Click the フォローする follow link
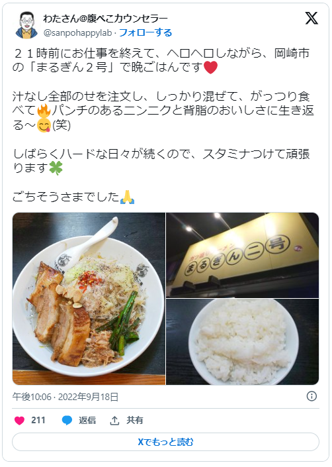Image resolution: width=332 pixels, height=467 pixels. pyautogui.click(x=145, y=32)
